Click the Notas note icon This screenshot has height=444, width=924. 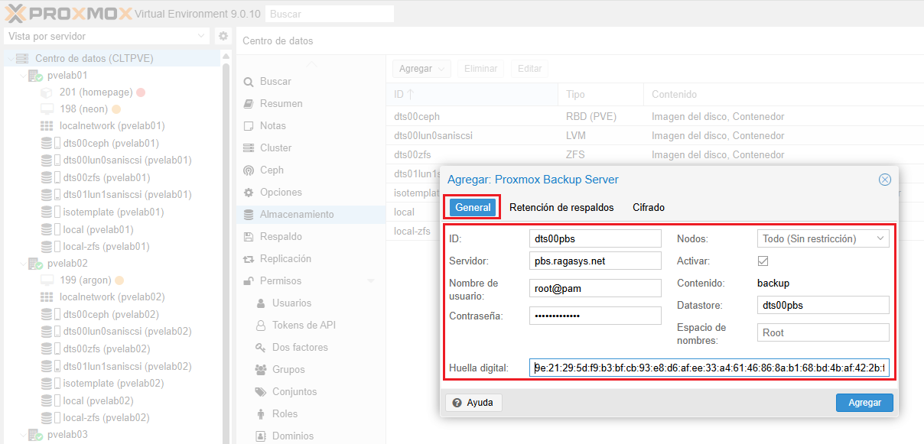coord(248,126)
